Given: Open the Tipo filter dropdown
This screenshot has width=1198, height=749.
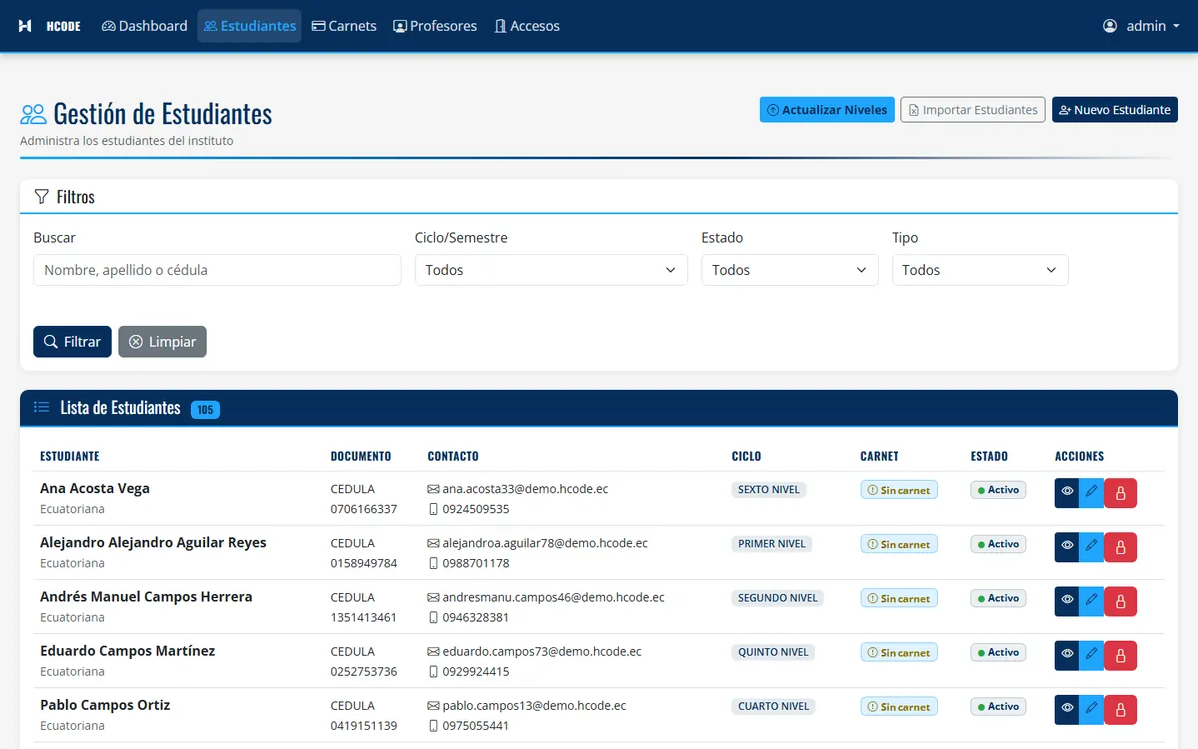Looking at the screenshot, I should point(980,270).
